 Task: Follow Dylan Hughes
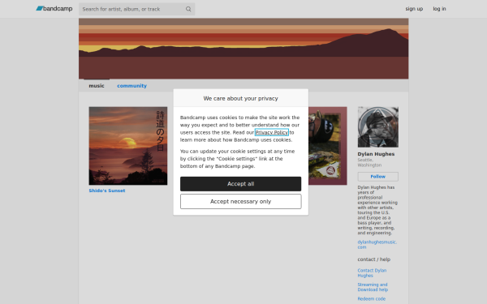point(378,177)
